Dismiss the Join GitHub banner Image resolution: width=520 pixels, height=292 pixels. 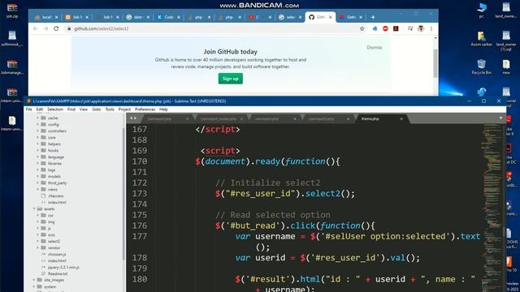tap(375, 47)
